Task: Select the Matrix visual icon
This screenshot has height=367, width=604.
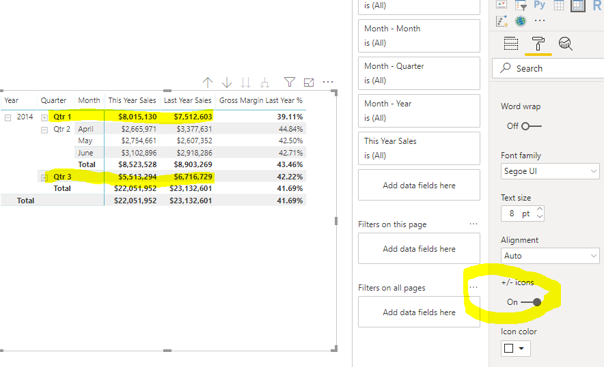Action: click(578, 5)
